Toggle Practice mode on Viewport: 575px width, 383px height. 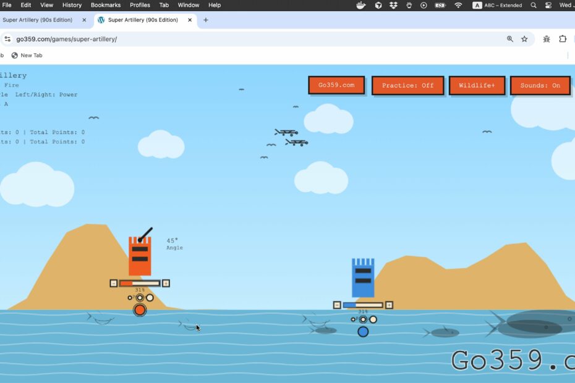(x=407, y=85)
